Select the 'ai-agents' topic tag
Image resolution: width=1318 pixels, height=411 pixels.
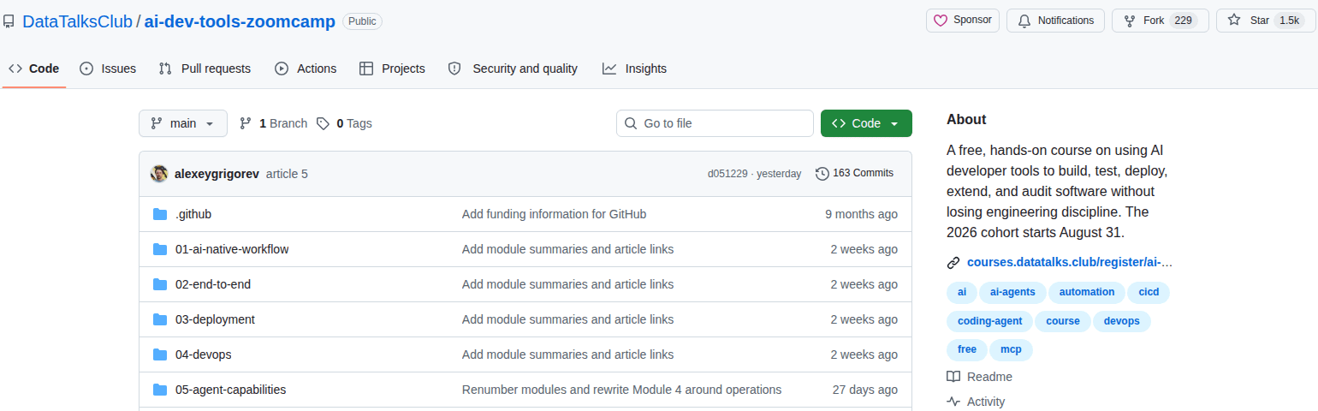[x=1012, y=292]
